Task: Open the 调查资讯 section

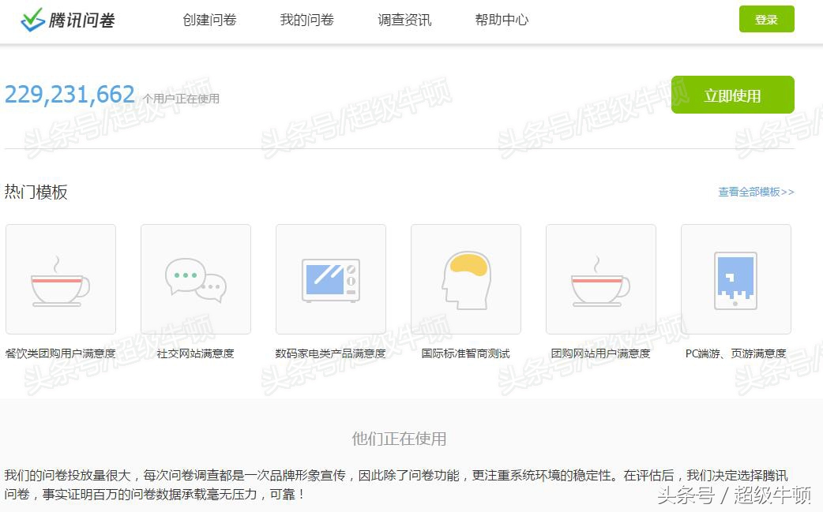Action: (404, 20)
